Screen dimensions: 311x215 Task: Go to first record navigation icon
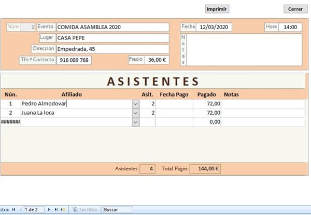(x=13, y=209)
